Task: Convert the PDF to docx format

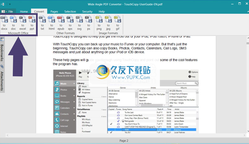Action: click(4, 23)
